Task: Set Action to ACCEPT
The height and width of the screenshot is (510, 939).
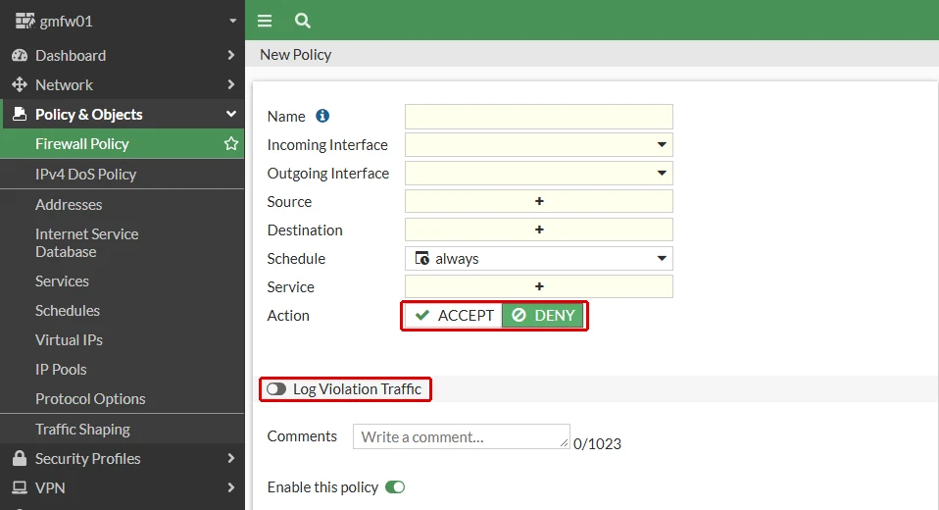Action: click(x=454, y=315)
